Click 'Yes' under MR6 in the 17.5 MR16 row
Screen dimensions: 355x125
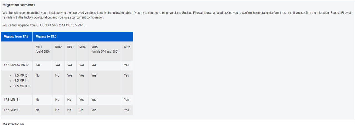pyautogui.click(x=126, y=110)
